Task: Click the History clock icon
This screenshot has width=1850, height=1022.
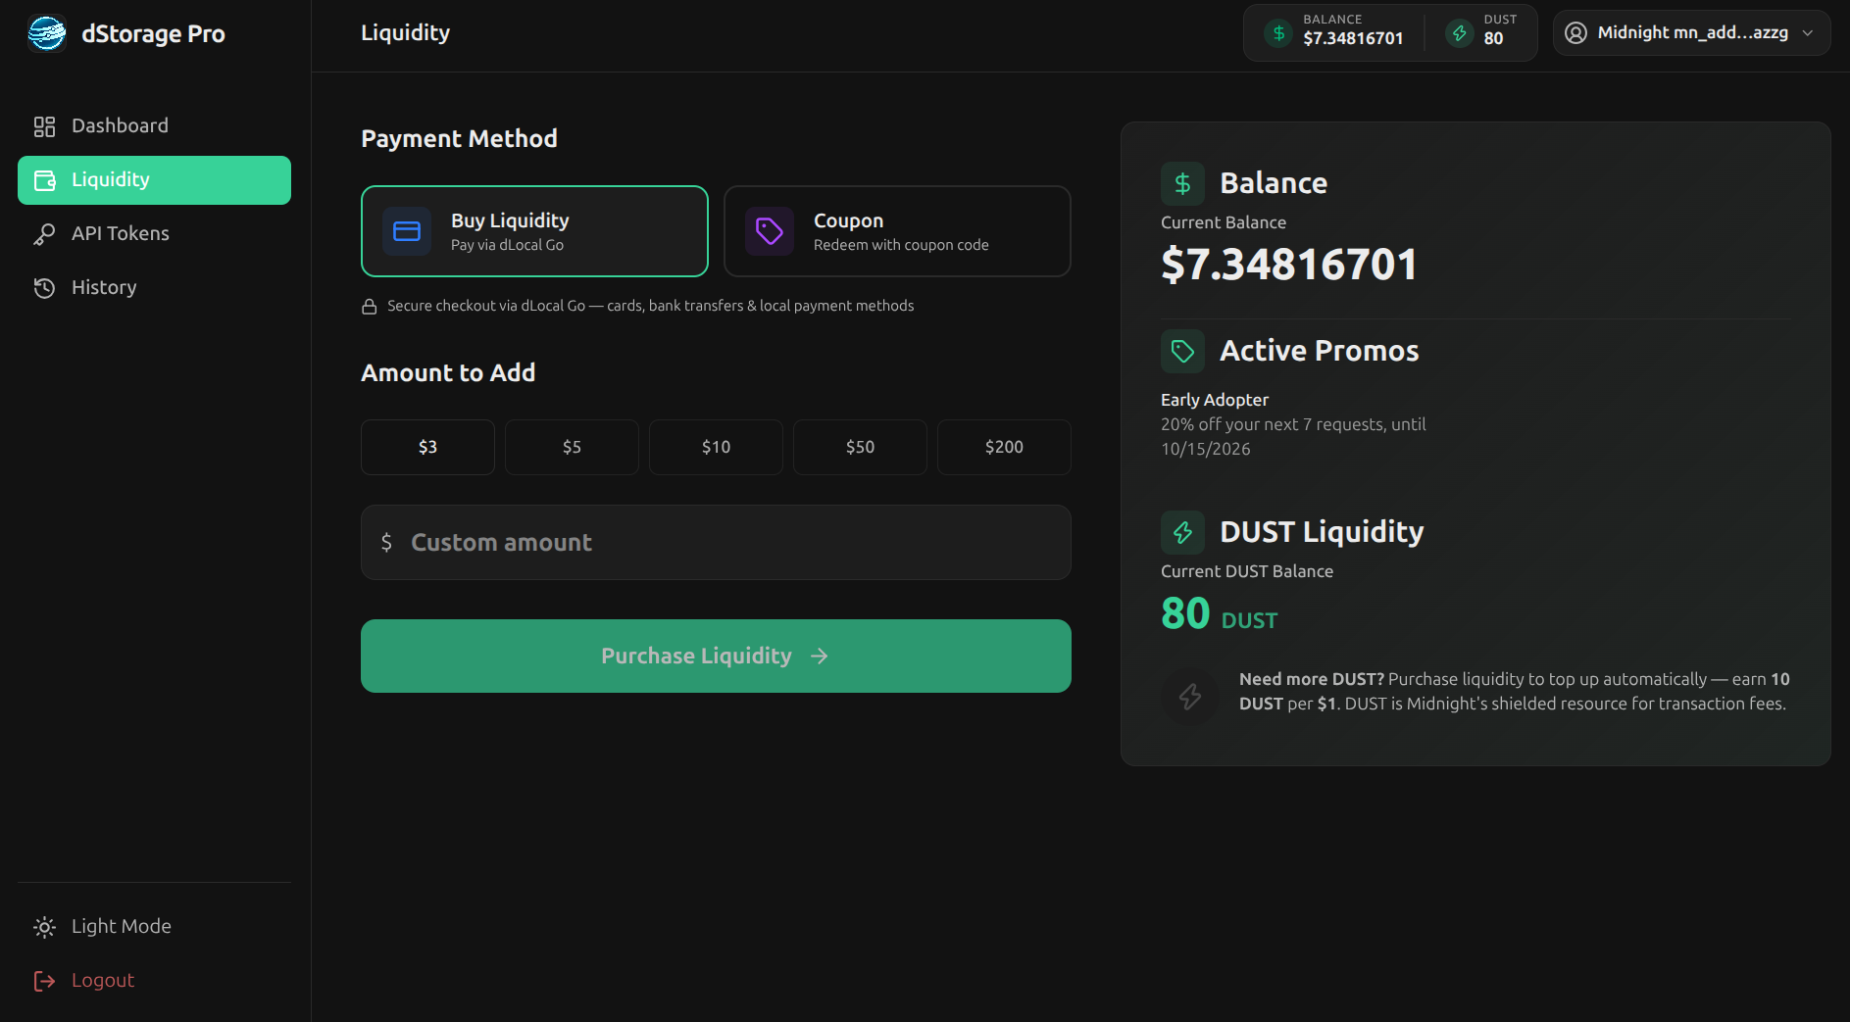Action: tap(44, 288)
